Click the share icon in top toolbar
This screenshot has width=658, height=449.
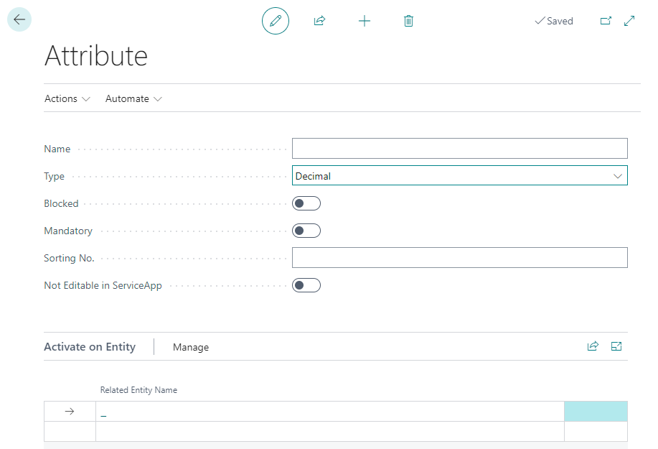(x=319, y=21)
